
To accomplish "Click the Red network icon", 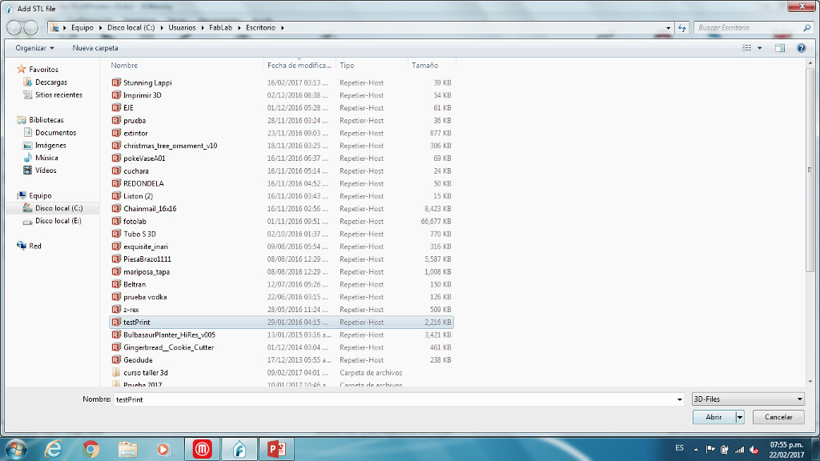I will 22,246.
